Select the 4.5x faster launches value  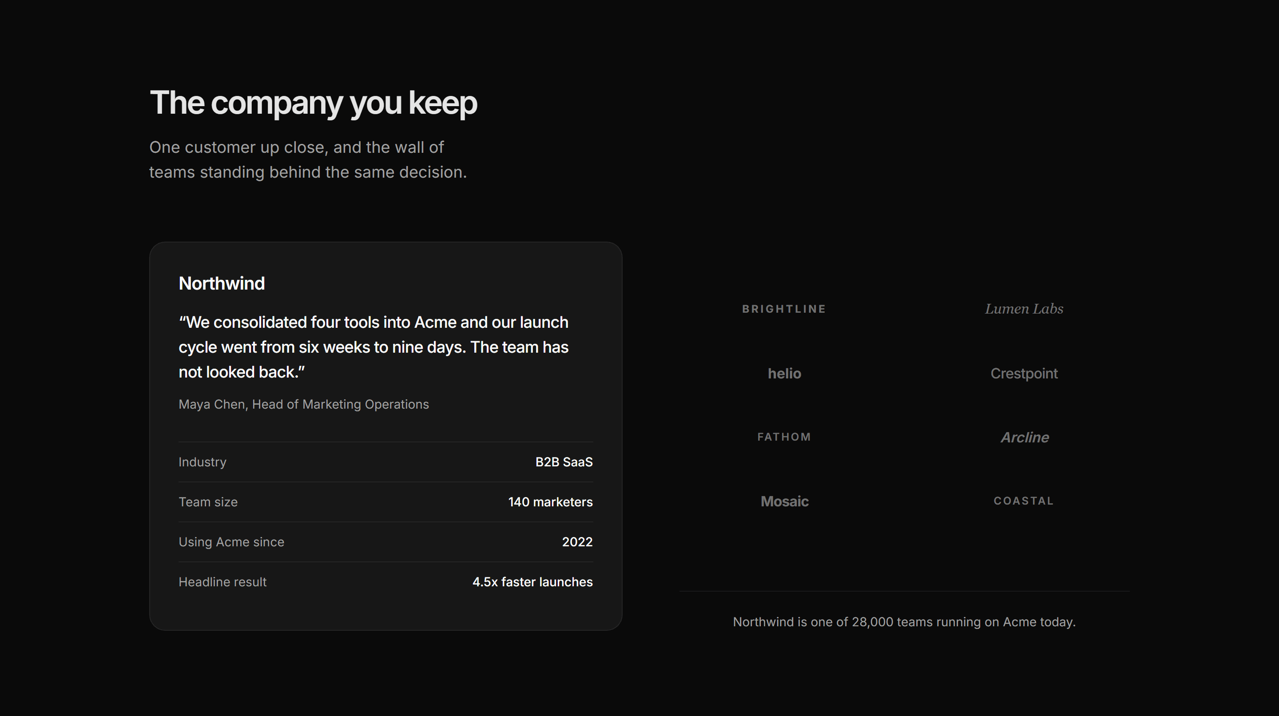click(532, 582)
